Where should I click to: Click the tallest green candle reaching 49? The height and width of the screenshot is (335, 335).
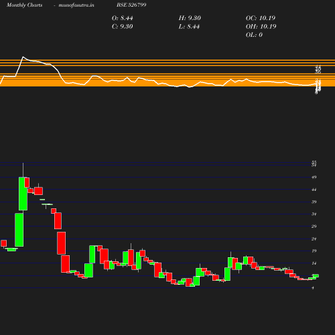23,194
